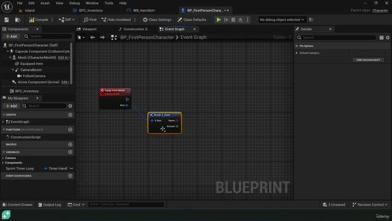Open the debug object dropdown
Screen dimensions: 392x221
282,20
